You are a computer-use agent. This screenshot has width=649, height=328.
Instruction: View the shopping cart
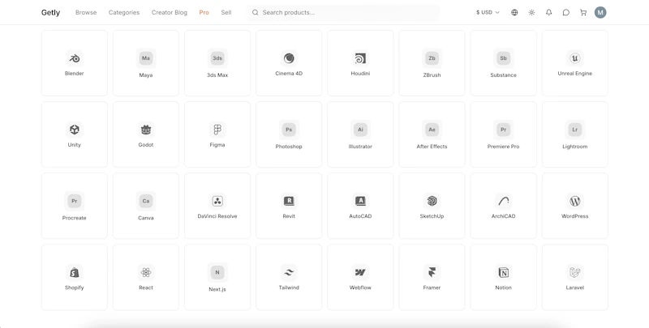[x=583, y=12]
